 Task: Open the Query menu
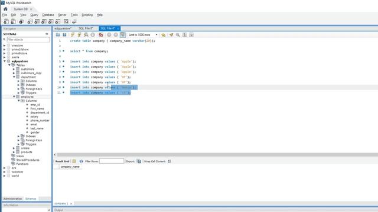34,15
